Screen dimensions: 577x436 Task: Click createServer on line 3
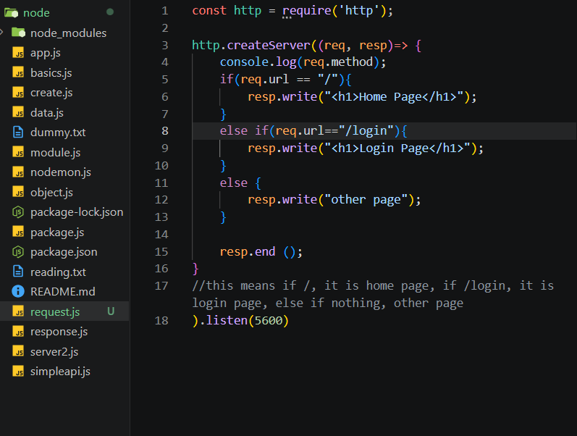(269, 46)
